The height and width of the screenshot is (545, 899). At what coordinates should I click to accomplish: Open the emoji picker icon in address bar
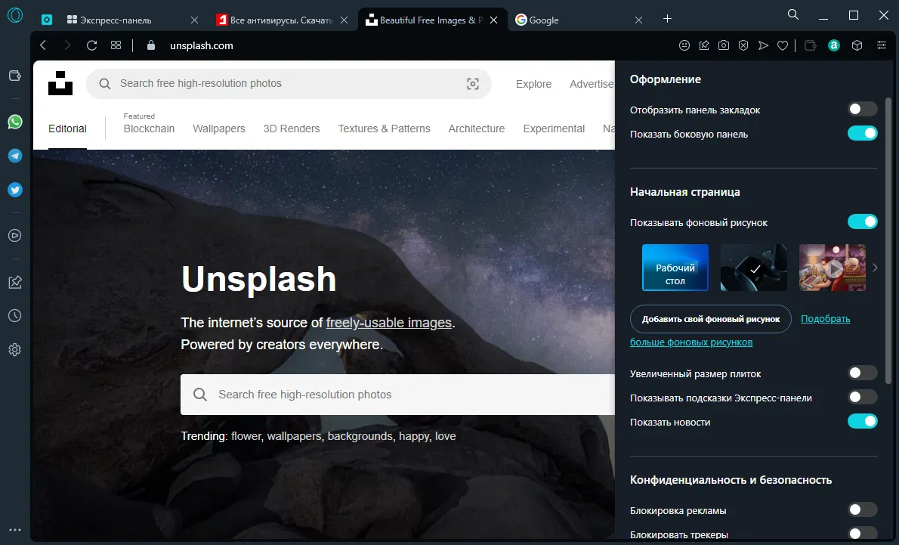(x=684, y=45)
